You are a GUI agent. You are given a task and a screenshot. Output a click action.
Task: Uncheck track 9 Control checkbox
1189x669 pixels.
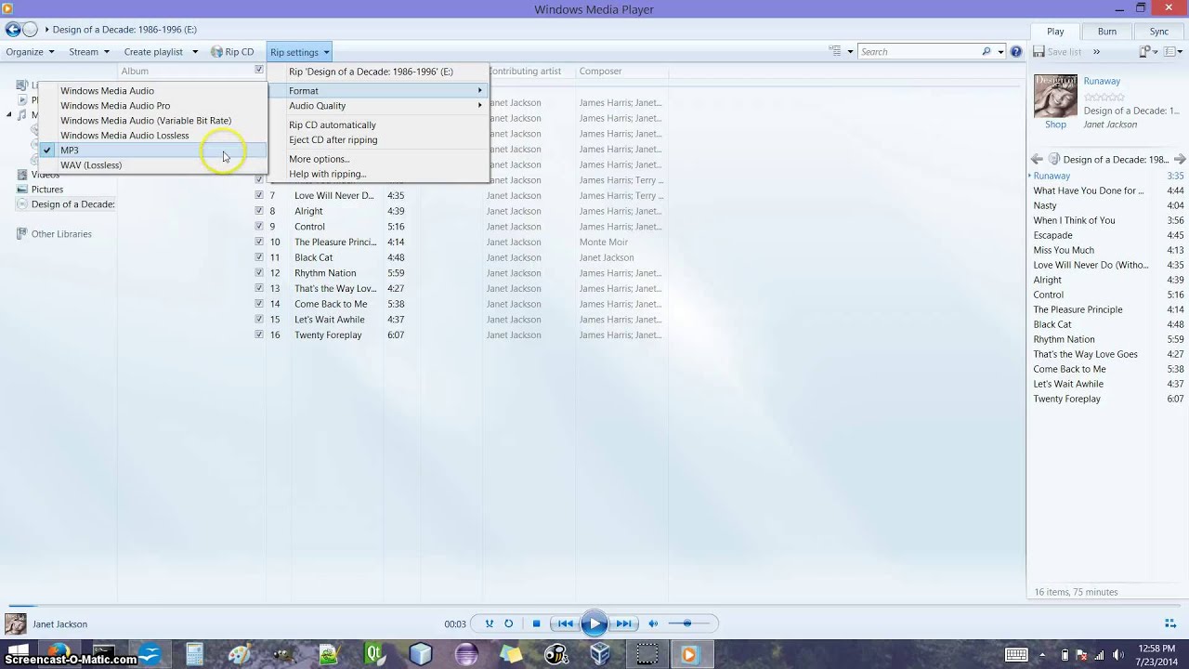[259, 227]
